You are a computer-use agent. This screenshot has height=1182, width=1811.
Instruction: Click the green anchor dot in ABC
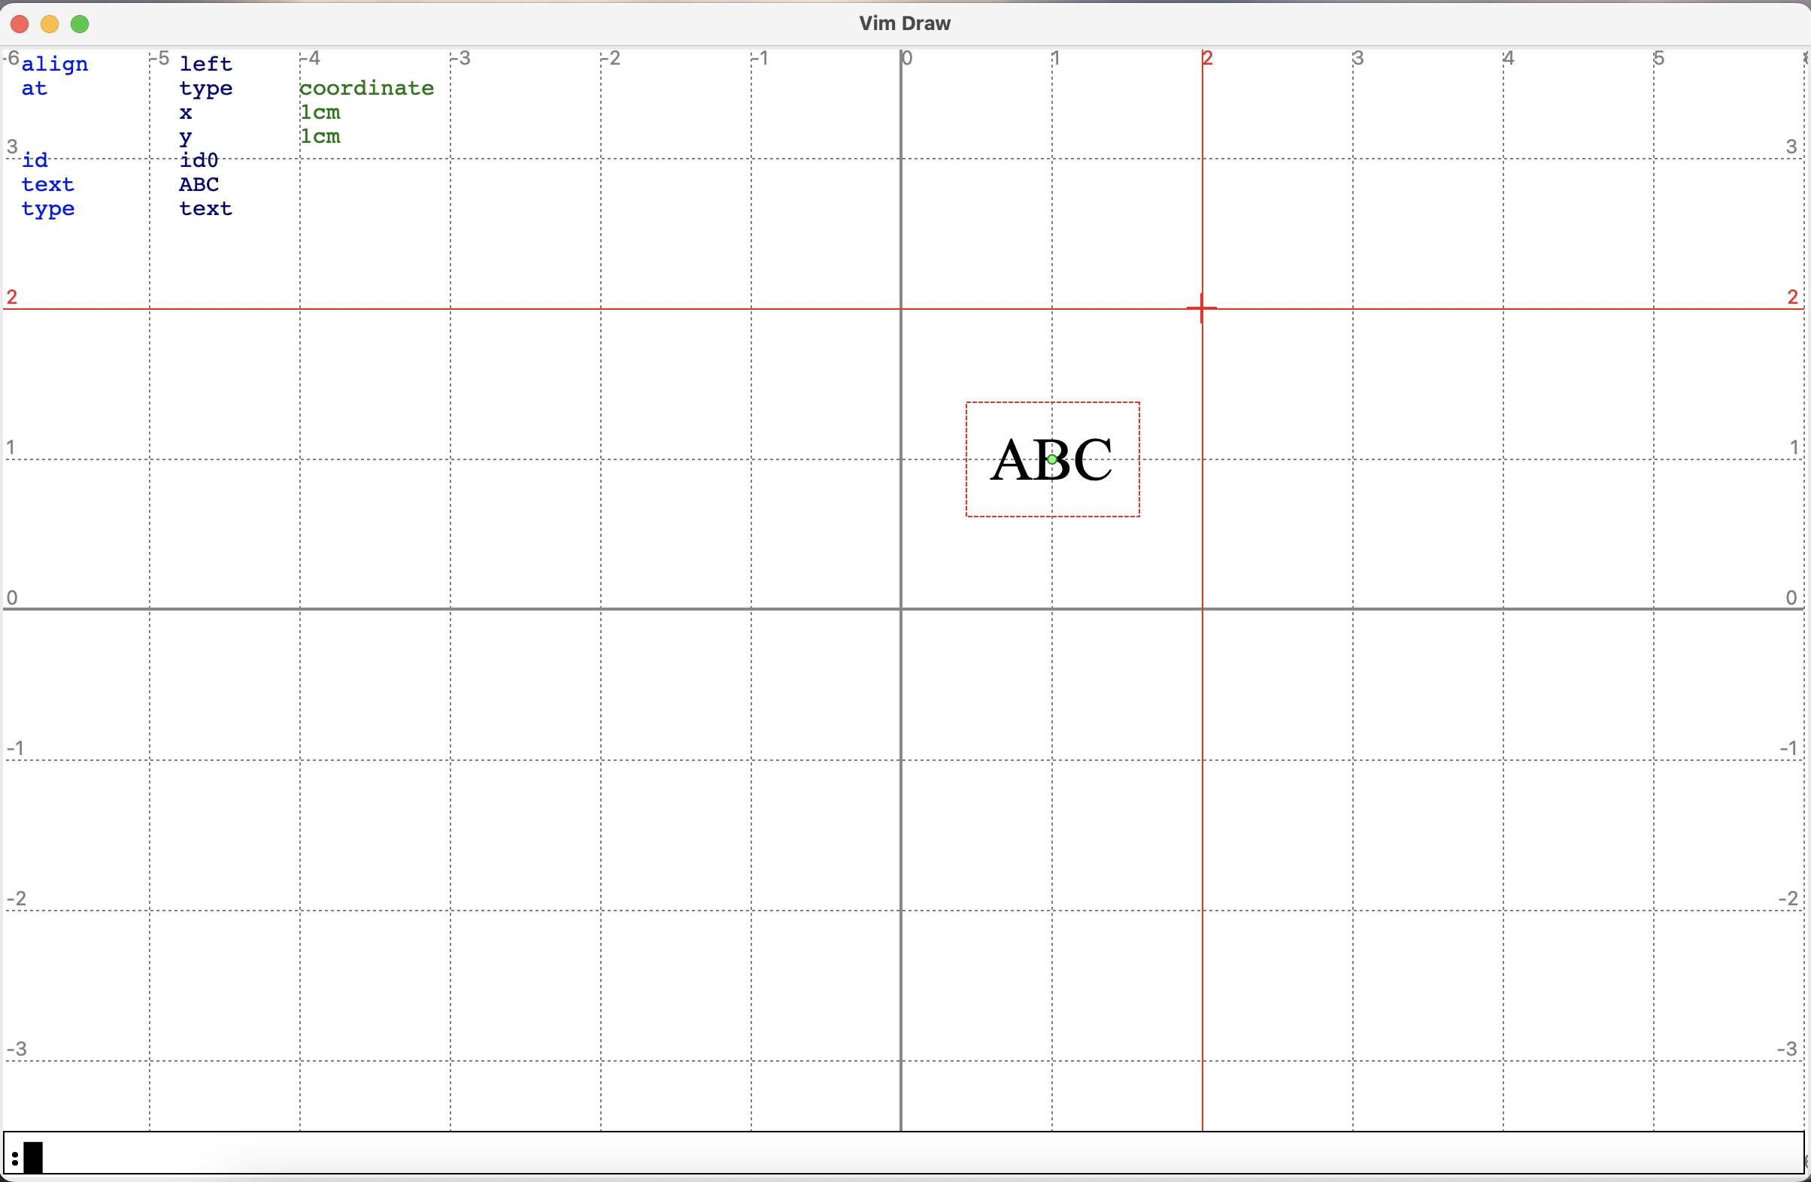tap(1051, 459)
